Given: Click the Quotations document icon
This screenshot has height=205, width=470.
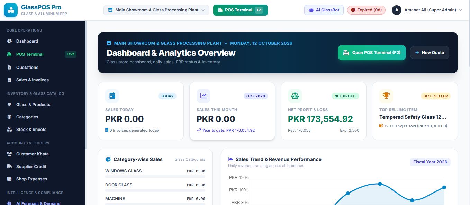Looking at the screenshot, I should 9,68.
